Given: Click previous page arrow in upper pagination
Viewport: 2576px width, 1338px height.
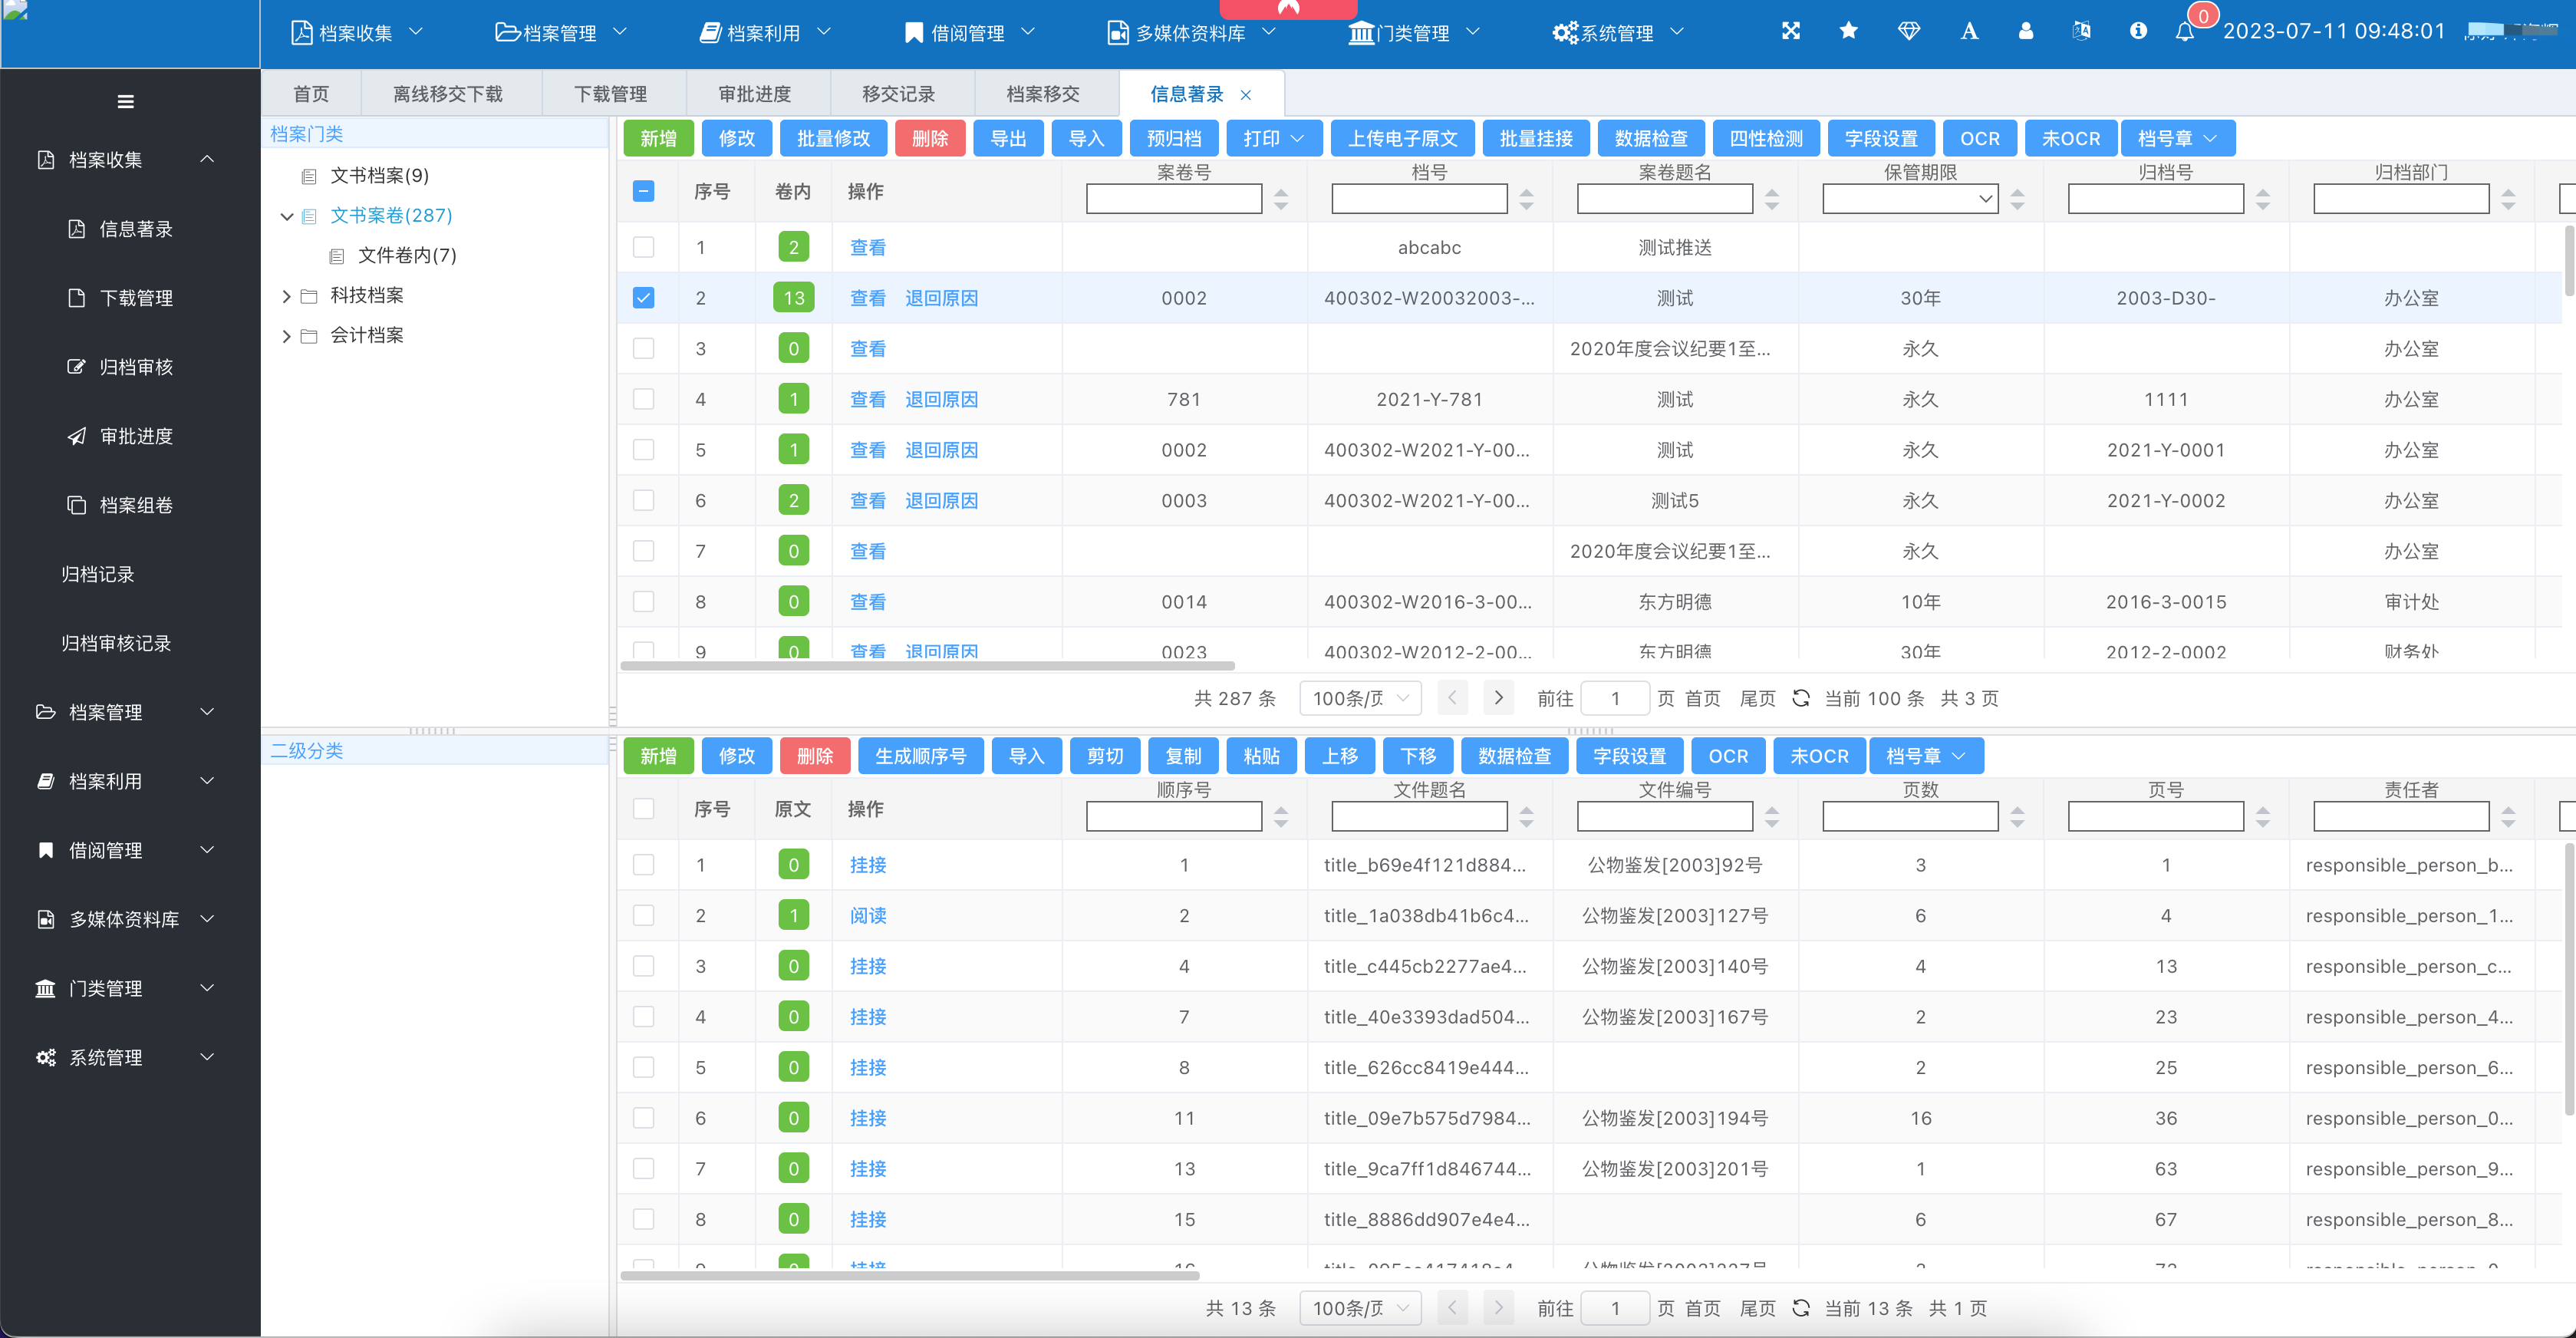Looking at the screenshot, I should 1452,698.
